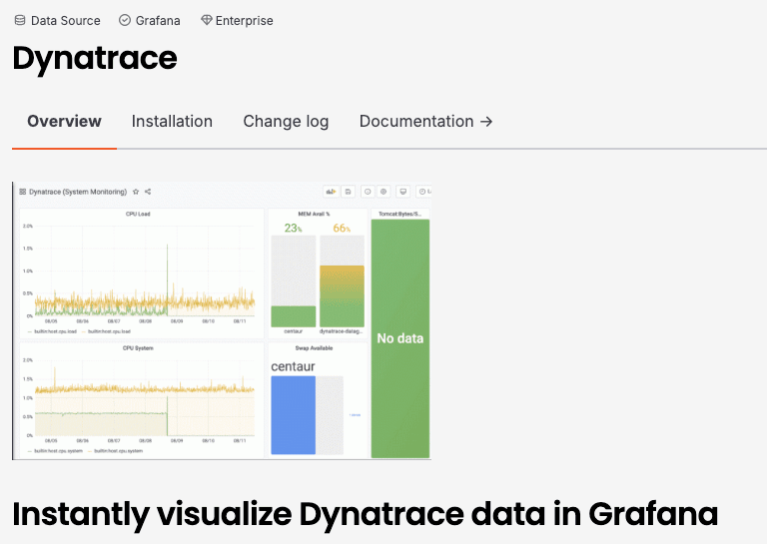Click the add panel chart icon

coord(332,192)
